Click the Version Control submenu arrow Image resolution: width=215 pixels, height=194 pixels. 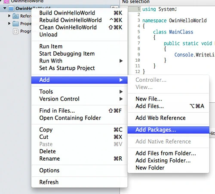[x=121, y=99]
